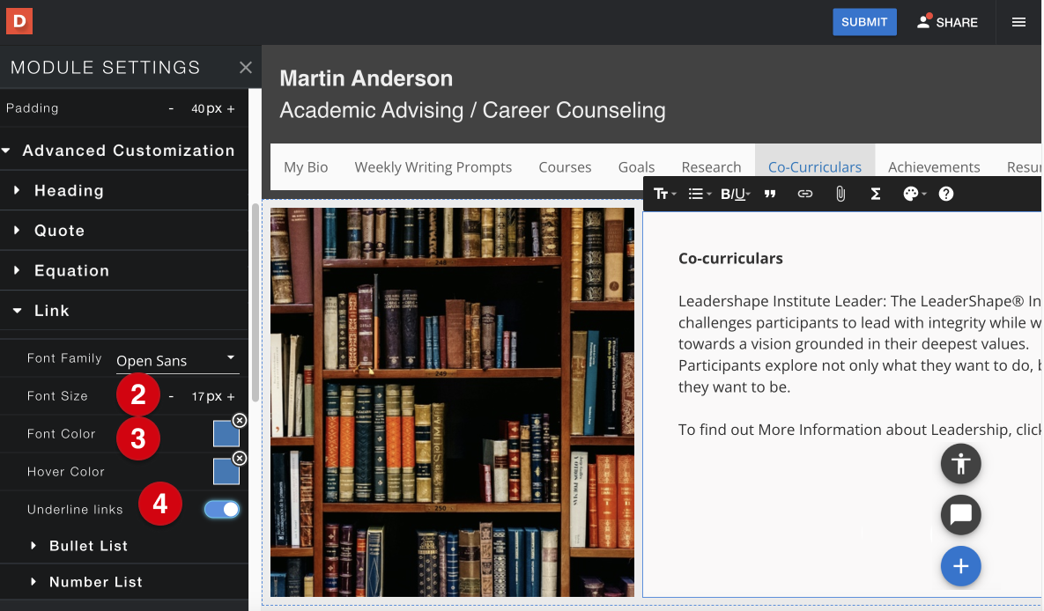Viewport: 1044px width, 611px height.
Task: Open the color palette tool
Action: coord(914,194)
